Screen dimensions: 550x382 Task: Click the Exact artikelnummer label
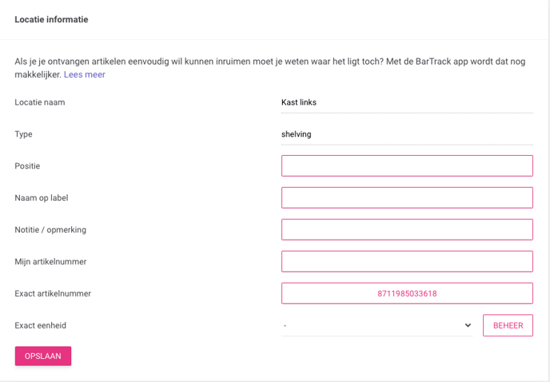click(53, 293)
